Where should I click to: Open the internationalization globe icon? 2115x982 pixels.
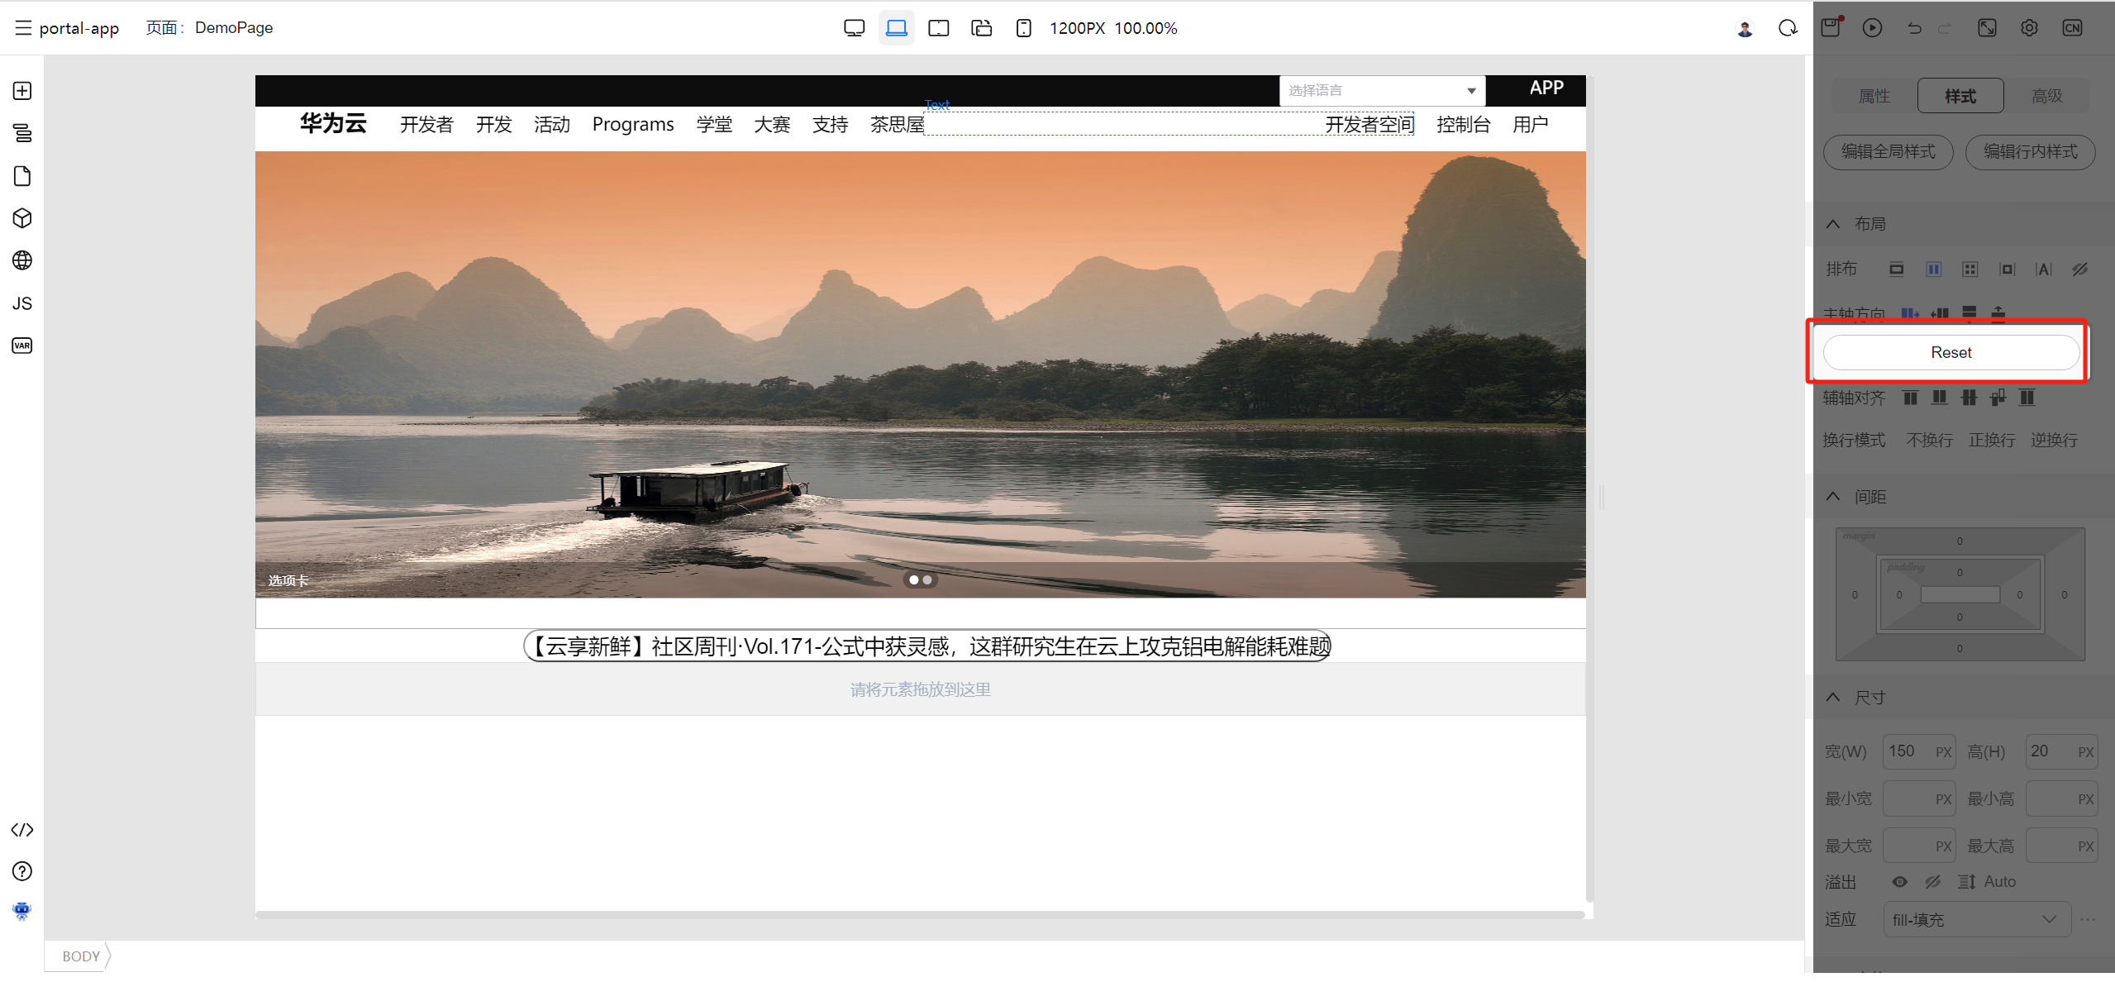[22, 260]
